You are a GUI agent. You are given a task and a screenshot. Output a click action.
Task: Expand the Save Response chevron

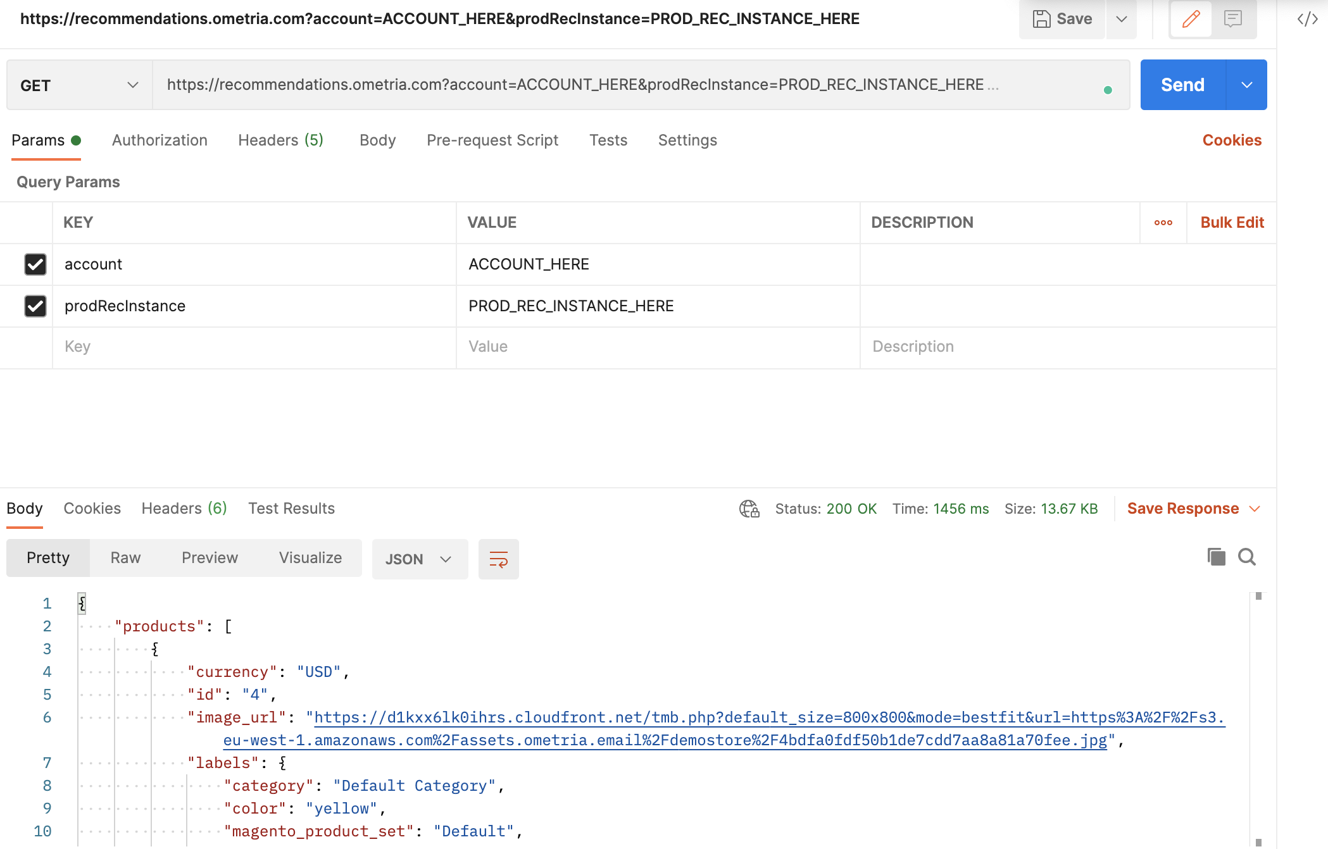[x=1255, y=509]
